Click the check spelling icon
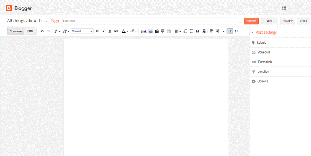 tap(211, 31)
